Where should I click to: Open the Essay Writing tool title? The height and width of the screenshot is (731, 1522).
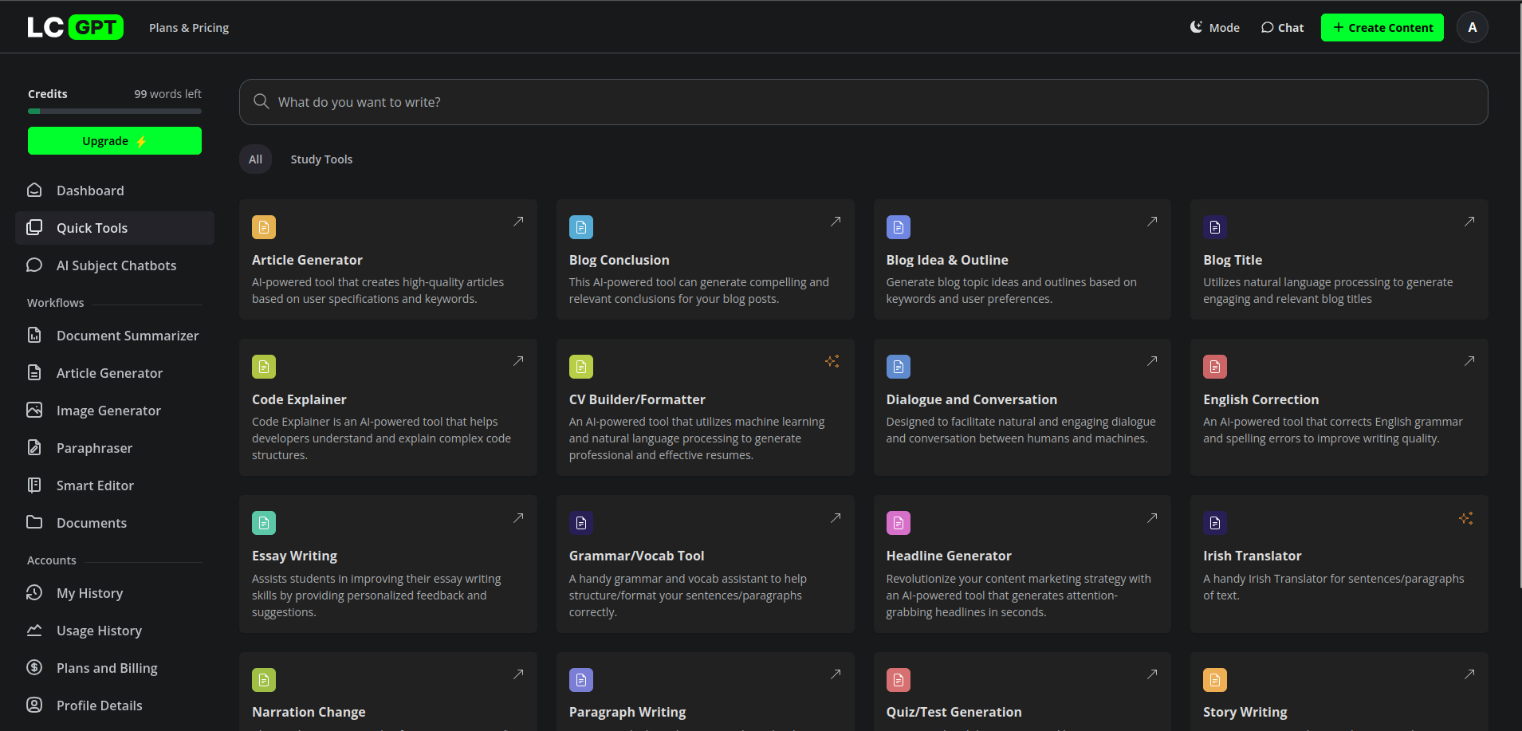point(294,556)
